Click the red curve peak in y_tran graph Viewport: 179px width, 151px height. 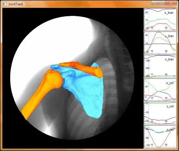click(x=159, y=32)
